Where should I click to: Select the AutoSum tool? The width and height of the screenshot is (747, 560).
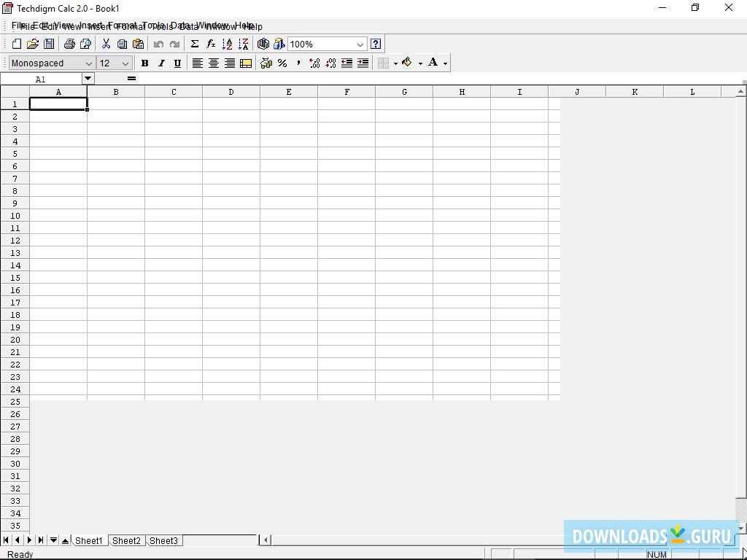[x=194, y=44]
